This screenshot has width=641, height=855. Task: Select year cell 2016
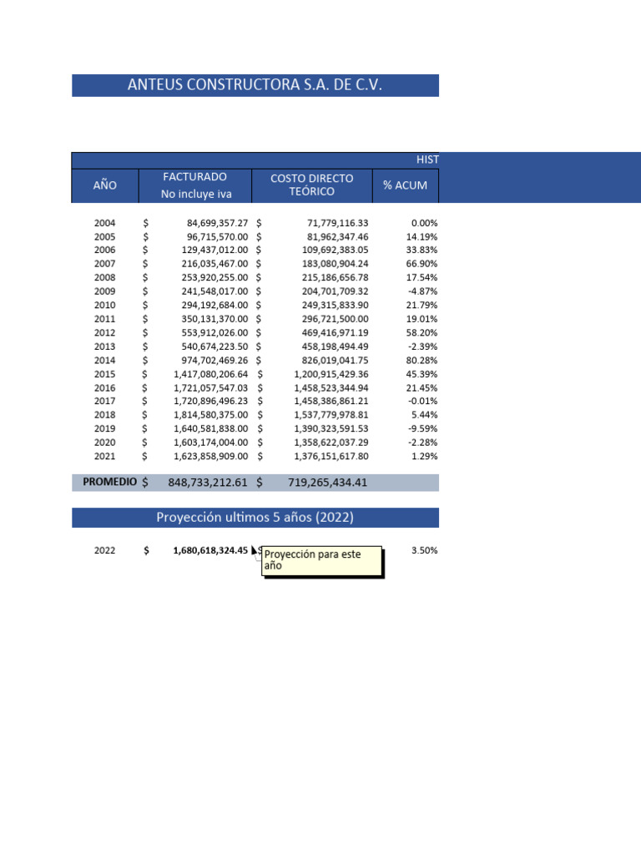tap(104, 388)
